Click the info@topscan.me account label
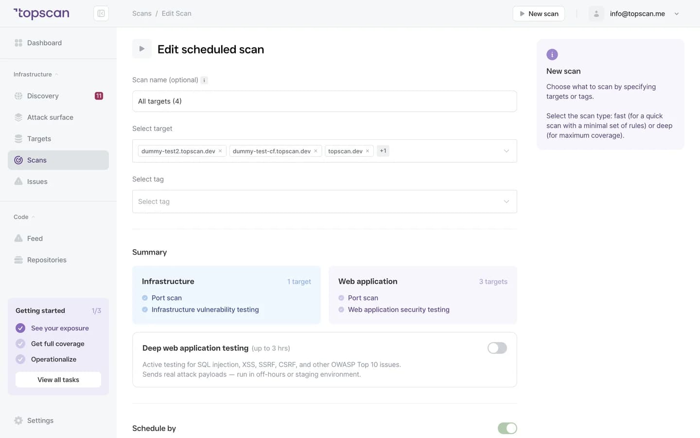Viewport: 700px width, 438px height. point(637,14)
